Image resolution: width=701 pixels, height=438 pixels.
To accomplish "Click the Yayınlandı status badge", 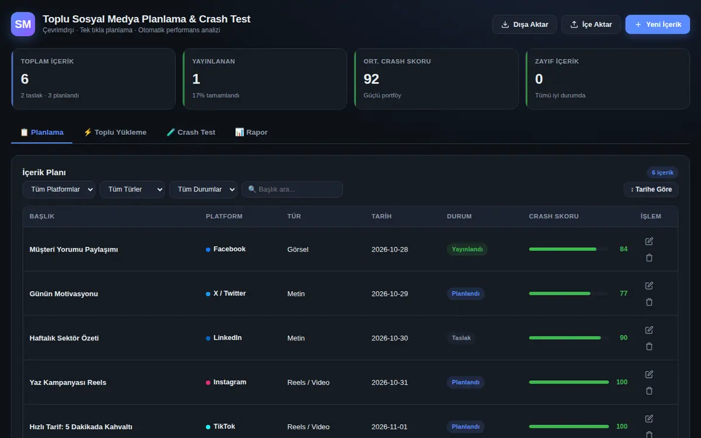I will click(x=467, y=249).
